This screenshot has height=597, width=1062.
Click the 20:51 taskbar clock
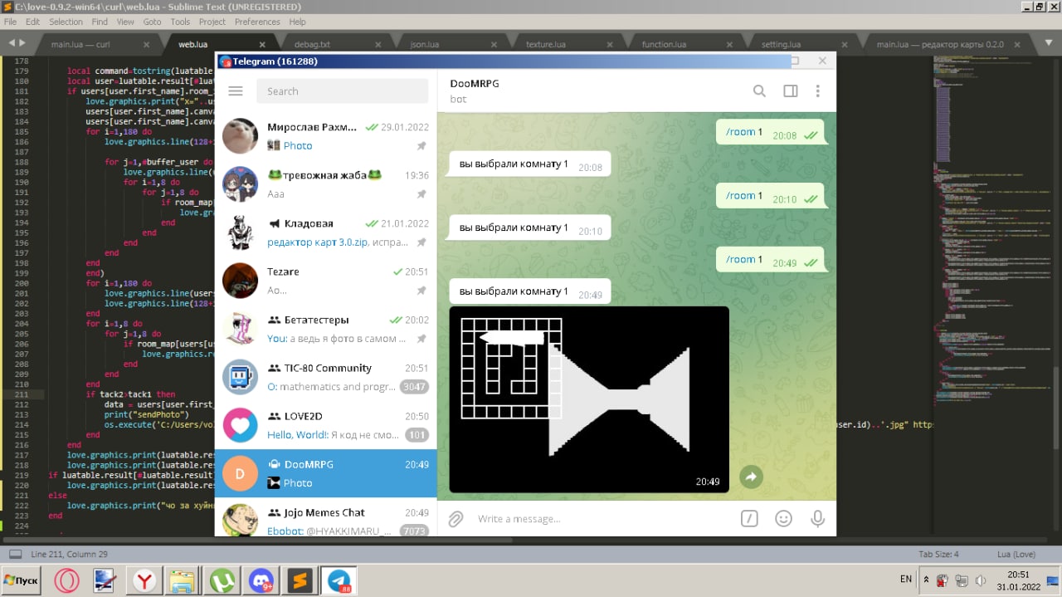point(1019,574)
